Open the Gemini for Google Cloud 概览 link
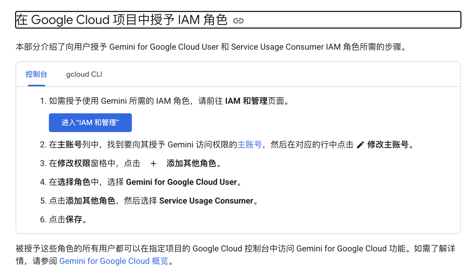The width and height of the screenshot is (476, 275). click(x=114, y=261)
